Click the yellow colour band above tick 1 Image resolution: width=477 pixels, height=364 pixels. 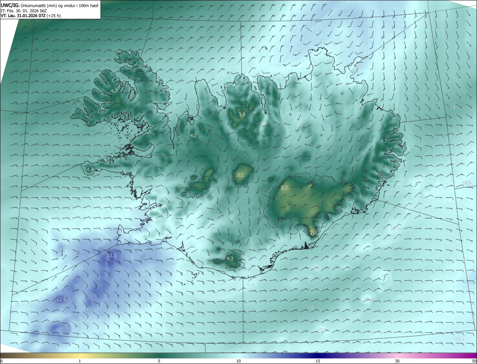[x=80, y=355]
